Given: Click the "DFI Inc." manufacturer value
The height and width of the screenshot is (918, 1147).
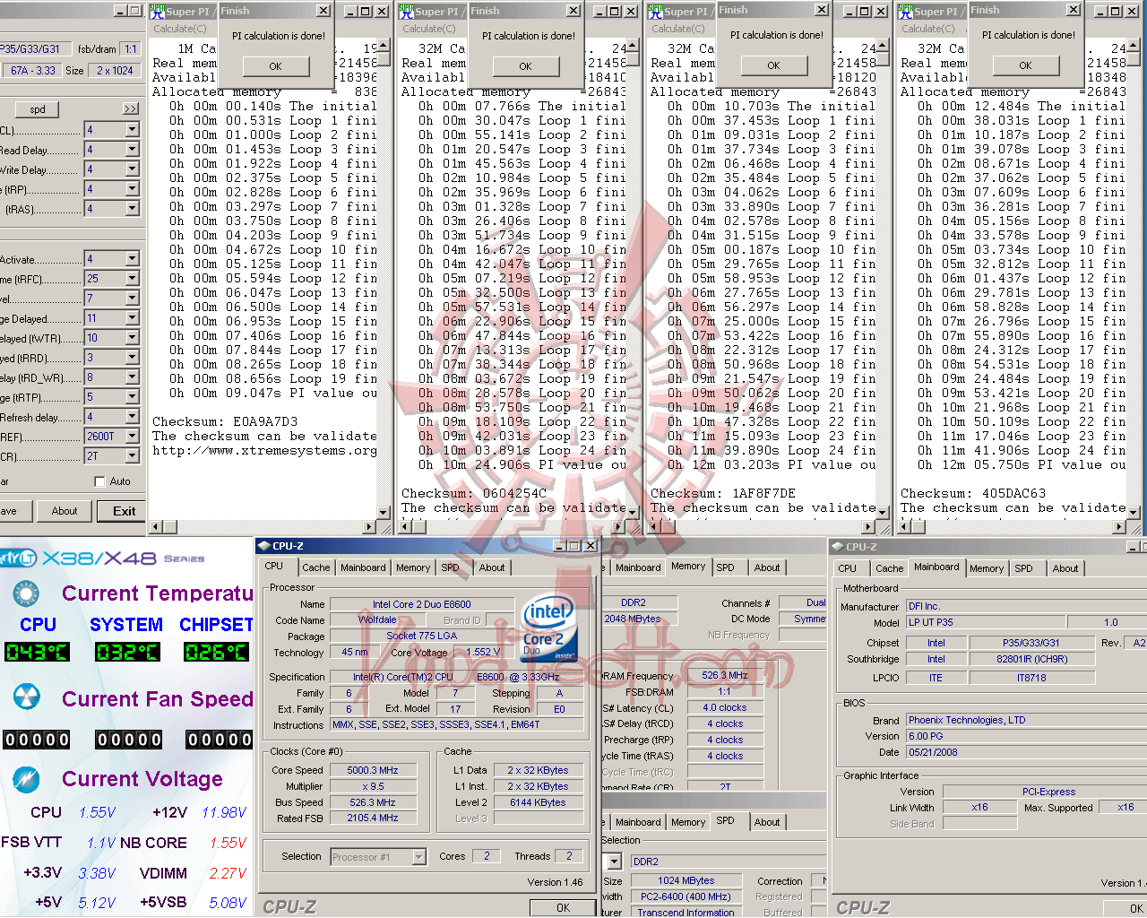Looking at the screenshot, I should 1025,606.
